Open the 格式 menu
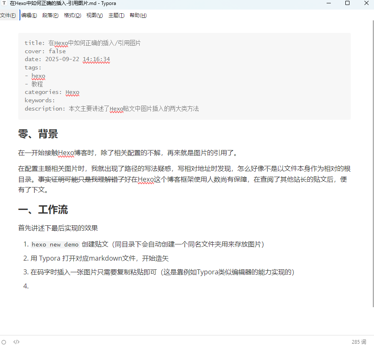The height and width of the screenshot is (345, 374). [x=72, y=15]
